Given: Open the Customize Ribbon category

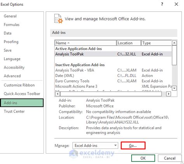Looking at the screenshot, I should coord(19,85).
